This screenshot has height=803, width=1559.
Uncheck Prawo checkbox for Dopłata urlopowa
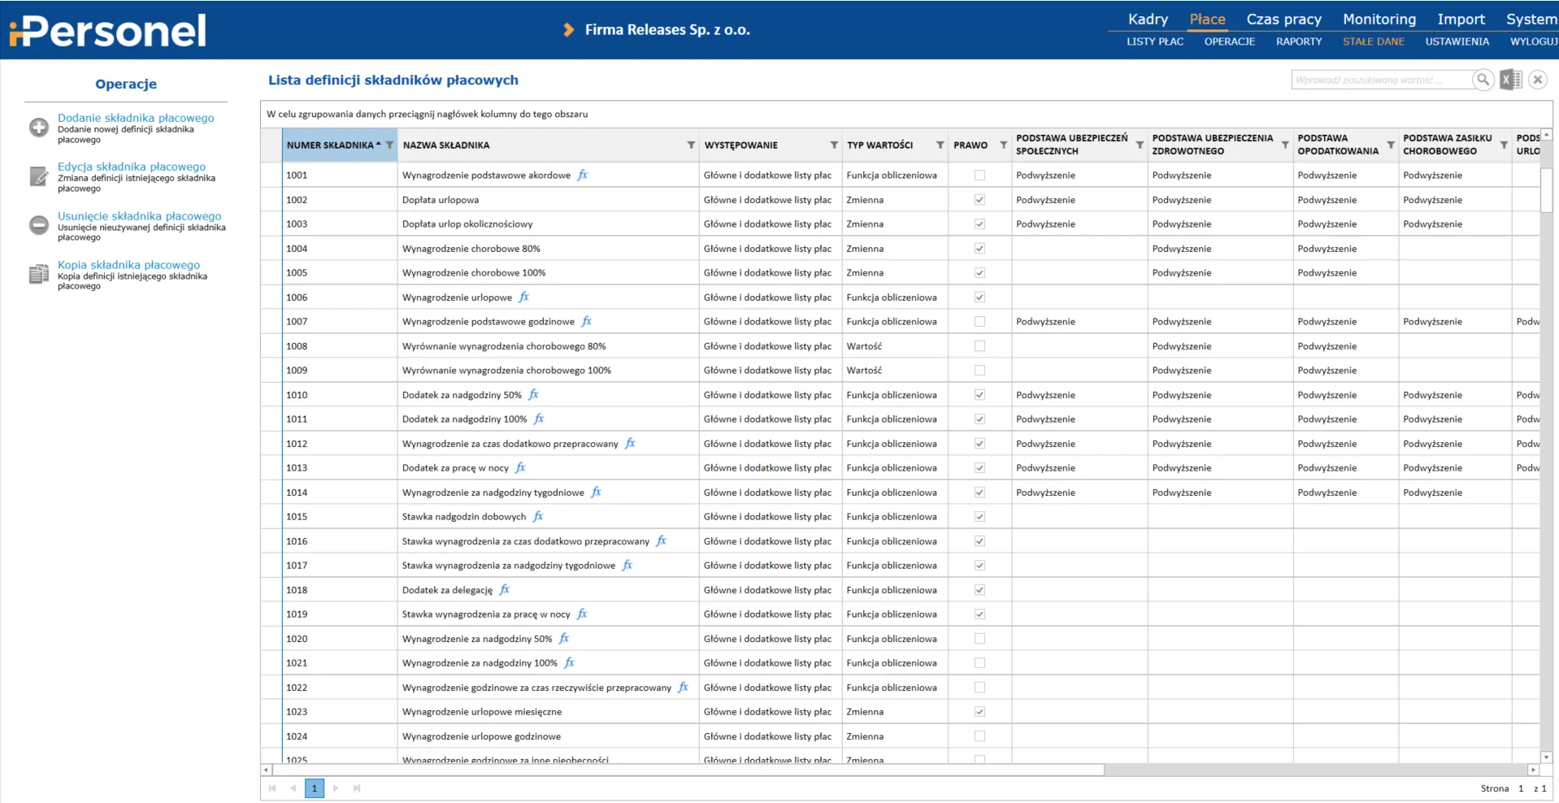pyautogui.click(x=979, y=200)
